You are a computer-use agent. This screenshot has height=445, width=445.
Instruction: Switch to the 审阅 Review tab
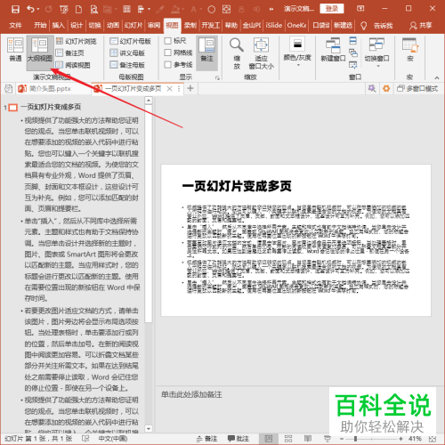154,25
